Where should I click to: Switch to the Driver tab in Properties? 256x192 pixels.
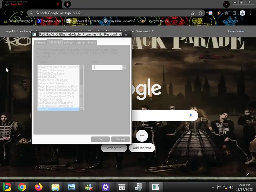(68, 42)
